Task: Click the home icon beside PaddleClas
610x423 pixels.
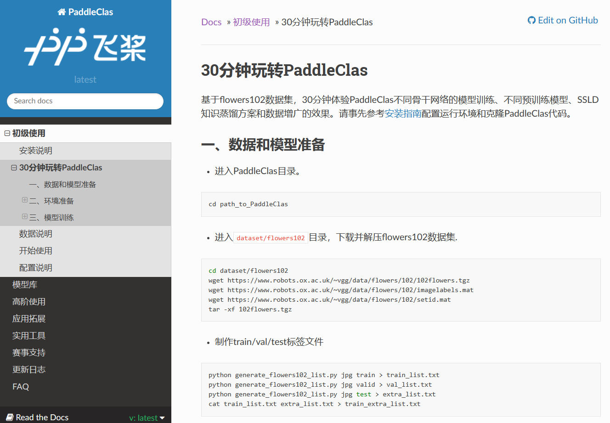Action: point(61,11)
